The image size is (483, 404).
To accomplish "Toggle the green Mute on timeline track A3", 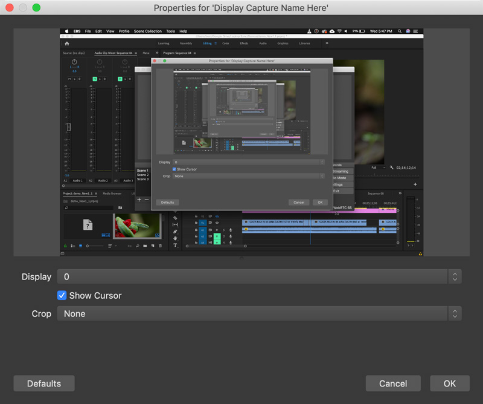I will (217, 243).
